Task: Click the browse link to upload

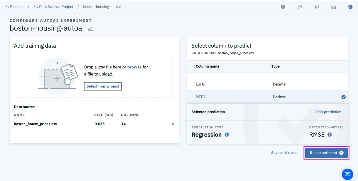Action: click(134, 67)
